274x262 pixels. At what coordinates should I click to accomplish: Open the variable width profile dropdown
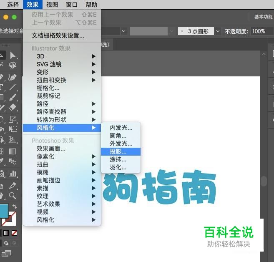pos(172,31)
